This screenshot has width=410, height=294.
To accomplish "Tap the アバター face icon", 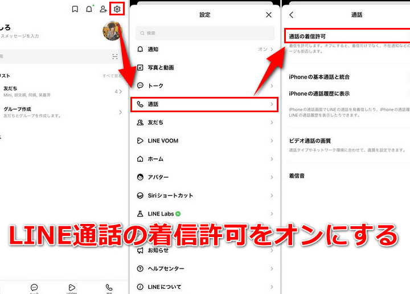I will pyautogui.click(x=140, y=177).
